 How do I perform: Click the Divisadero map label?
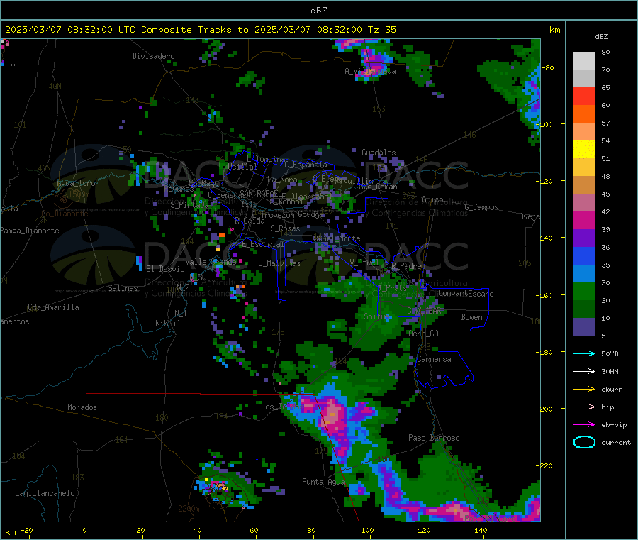(153, 56)
